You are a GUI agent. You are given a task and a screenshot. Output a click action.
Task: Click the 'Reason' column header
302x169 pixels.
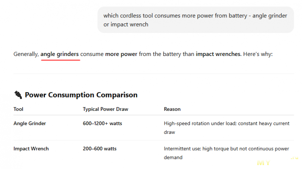pyautogui.click(x=172, y=109)
